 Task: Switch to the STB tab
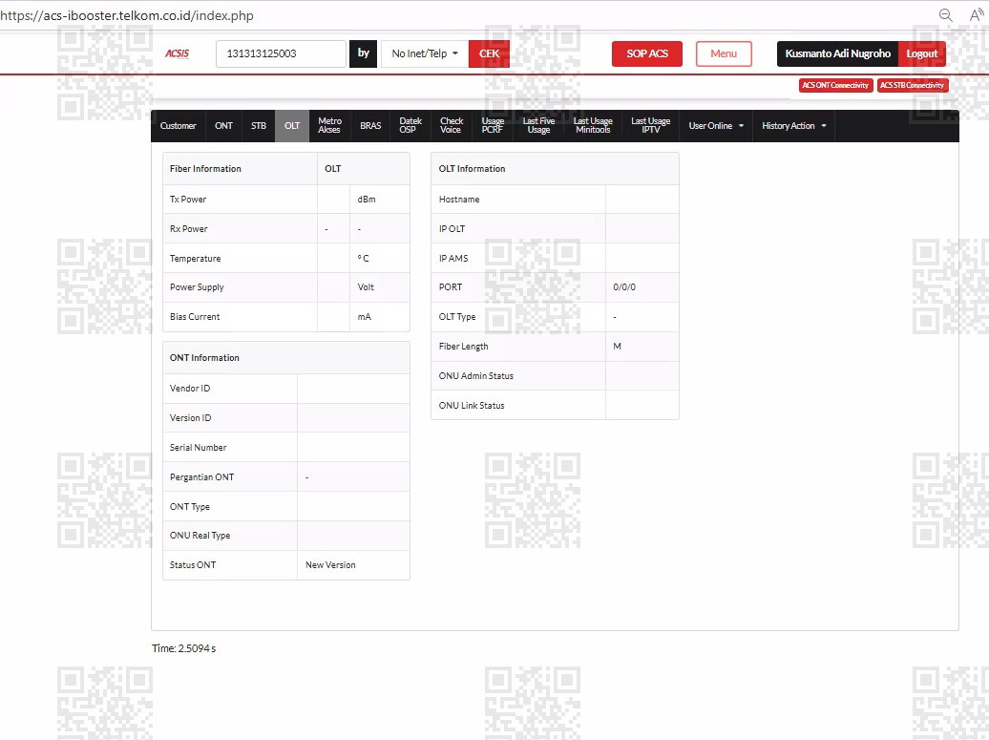click(259, 125)
